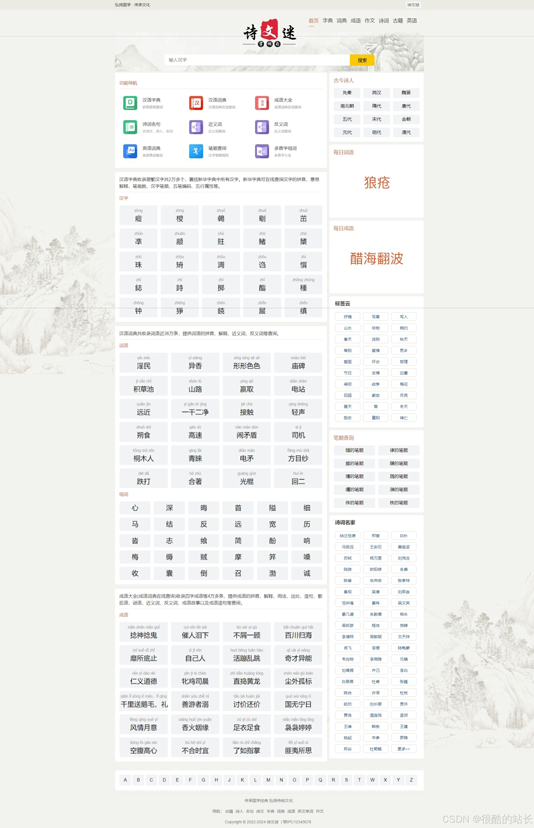
Task: Click the 诗文迷 site logo
Action: pos(269,33)
